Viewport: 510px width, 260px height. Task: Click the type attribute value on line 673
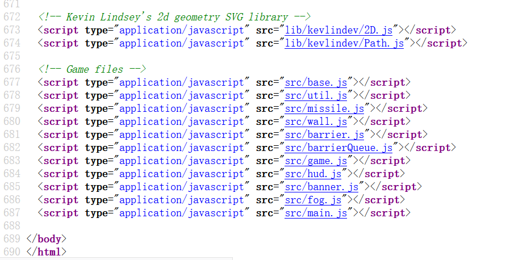coord(182,30)
